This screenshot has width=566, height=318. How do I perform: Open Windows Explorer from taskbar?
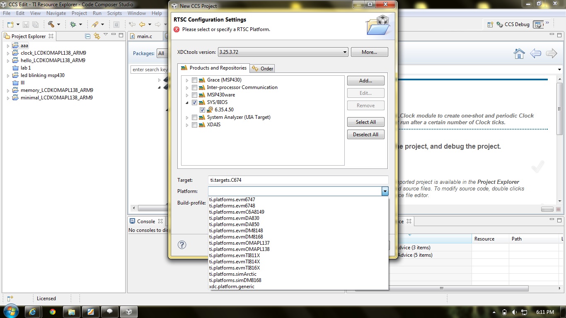pos(72,312)
